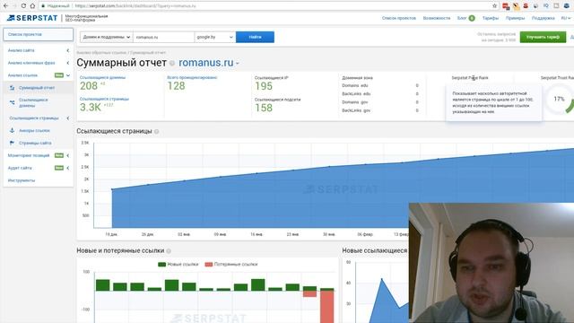Open the IQ browser extension
This screenshot has width=574, height=323.
(x=546, y=6)
